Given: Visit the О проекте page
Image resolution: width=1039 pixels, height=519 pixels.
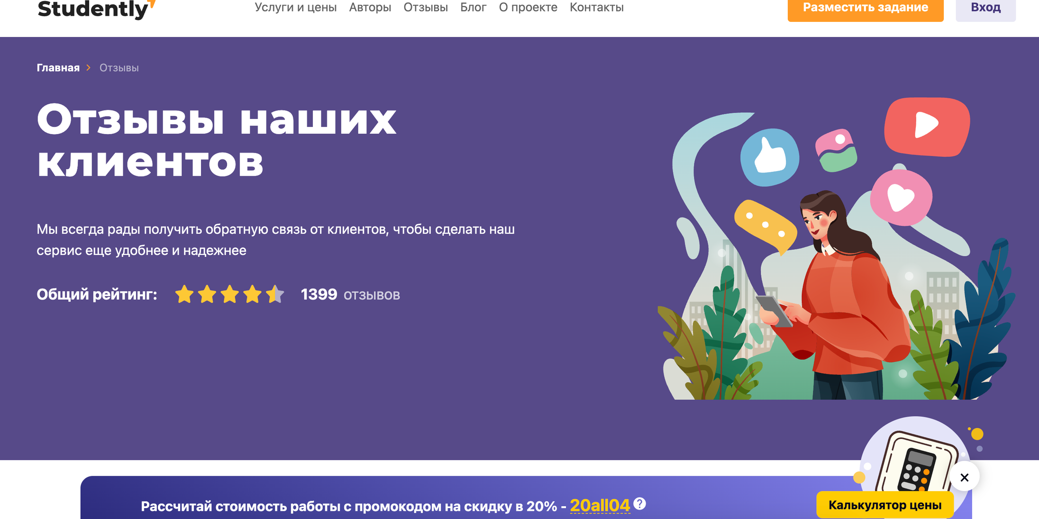Looking at the screenshot, I should pyautogui.click(x=528, y=8).
